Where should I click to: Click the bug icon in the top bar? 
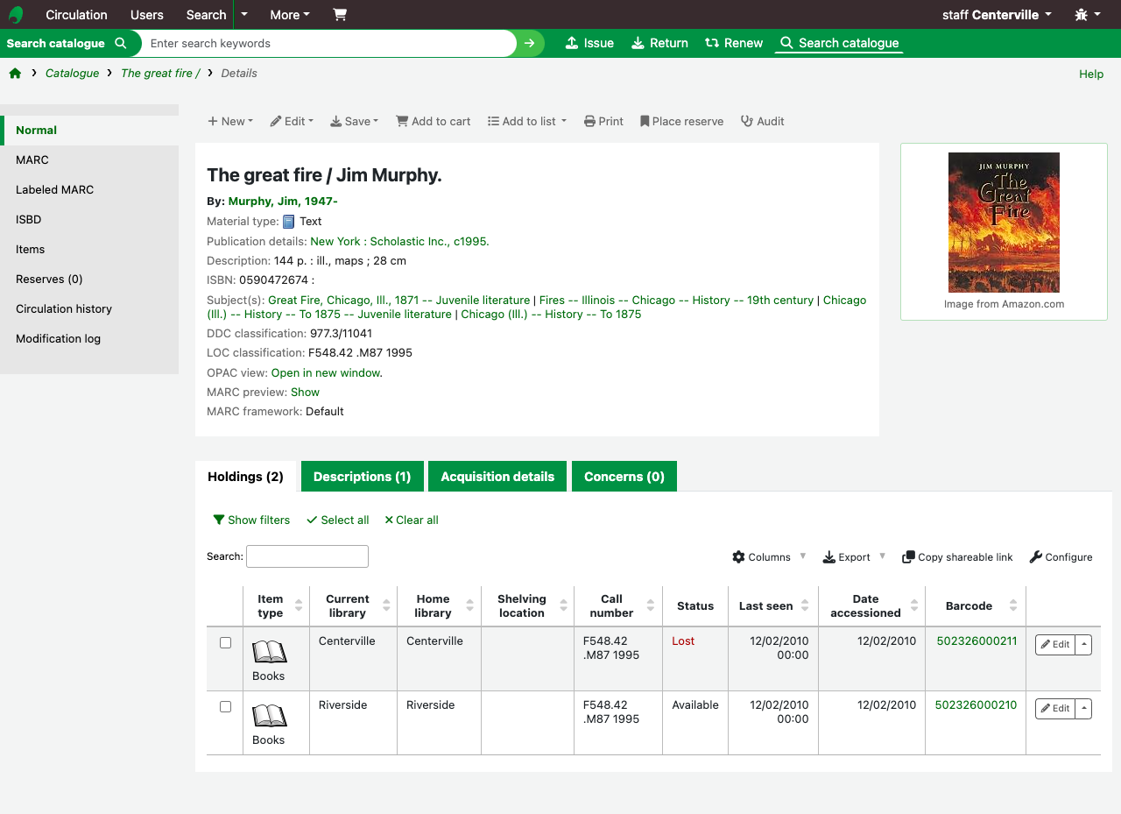[1087, 14]
